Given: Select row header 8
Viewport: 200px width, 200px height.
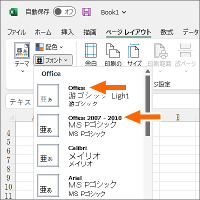Looking at the screenshot, I should coord(8,169).
